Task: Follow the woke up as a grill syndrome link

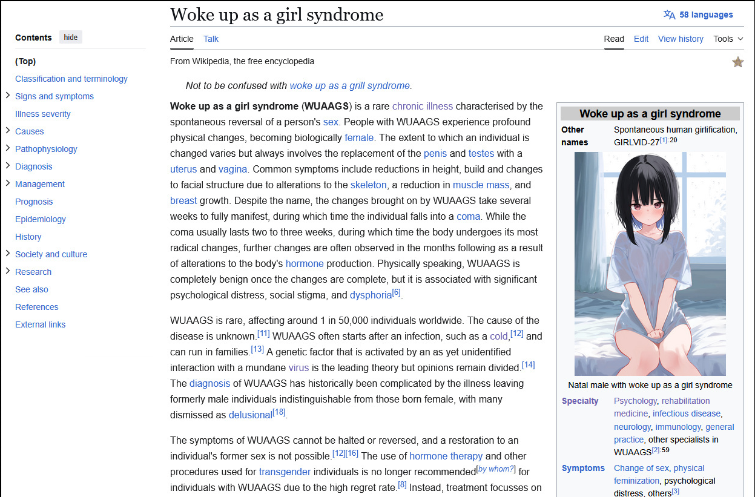Action: (349, 85)
